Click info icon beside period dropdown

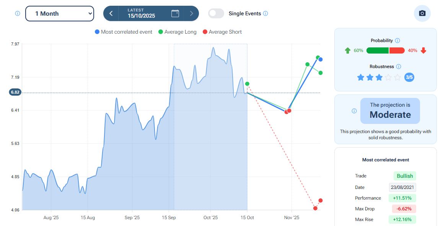click(x=17, y=13)
